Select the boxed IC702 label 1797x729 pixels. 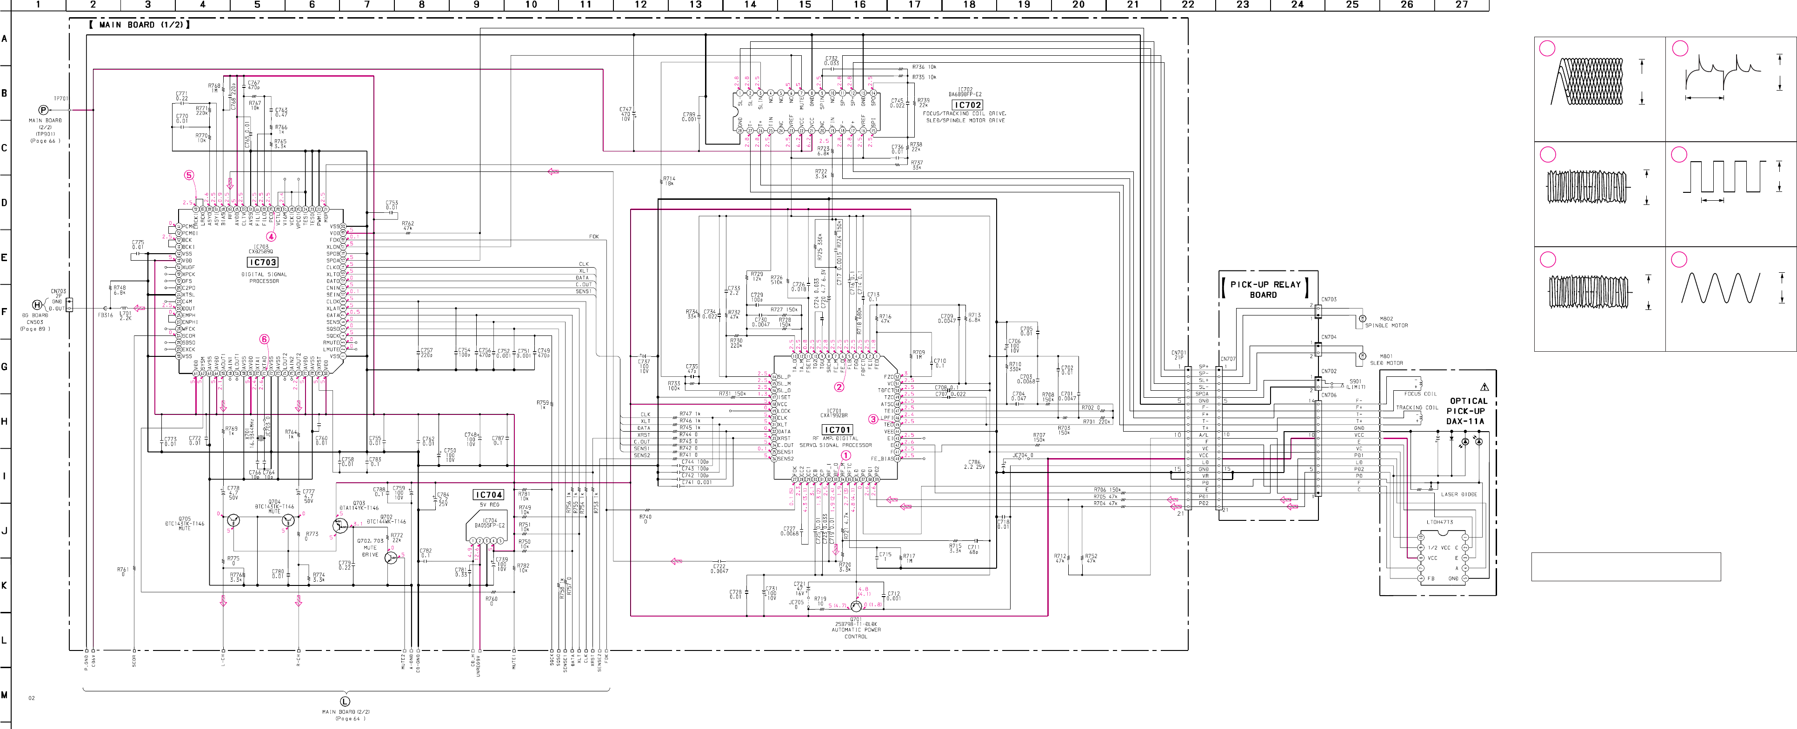(x=967, y=105)
